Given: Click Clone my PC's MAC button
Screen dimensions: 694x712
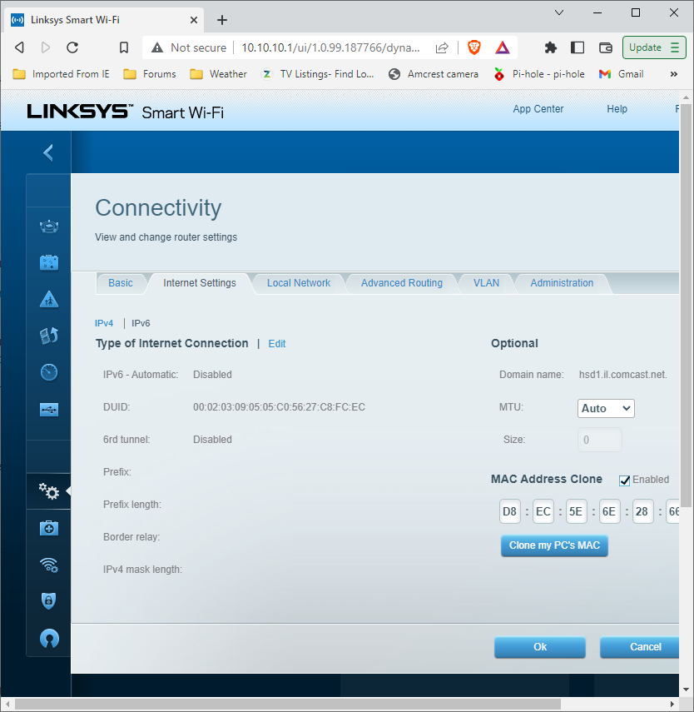Looking at the screenshot, I should (554, 545).
